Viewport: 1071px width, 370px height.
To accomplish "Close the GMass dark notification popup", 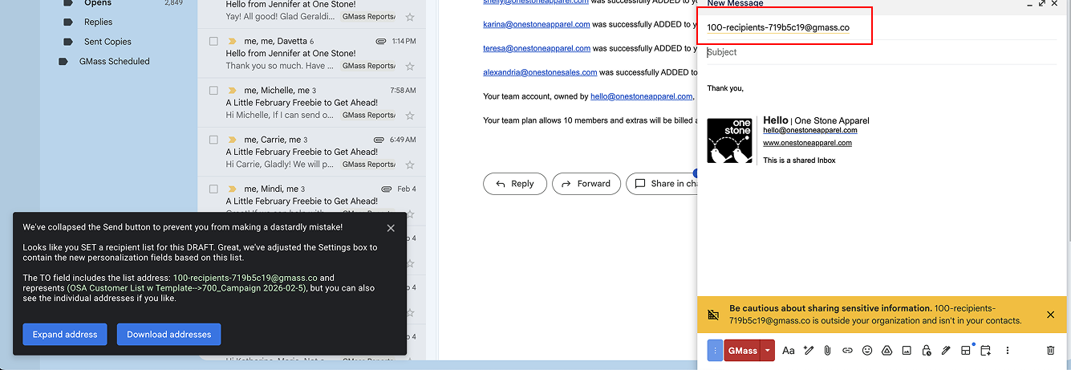I will (x=391, y=228).
